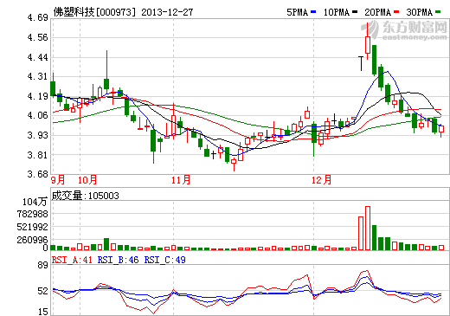
Task: Click the date 2013-12-27 in the title
Action: pyautogui.click(x=167, y=12)
